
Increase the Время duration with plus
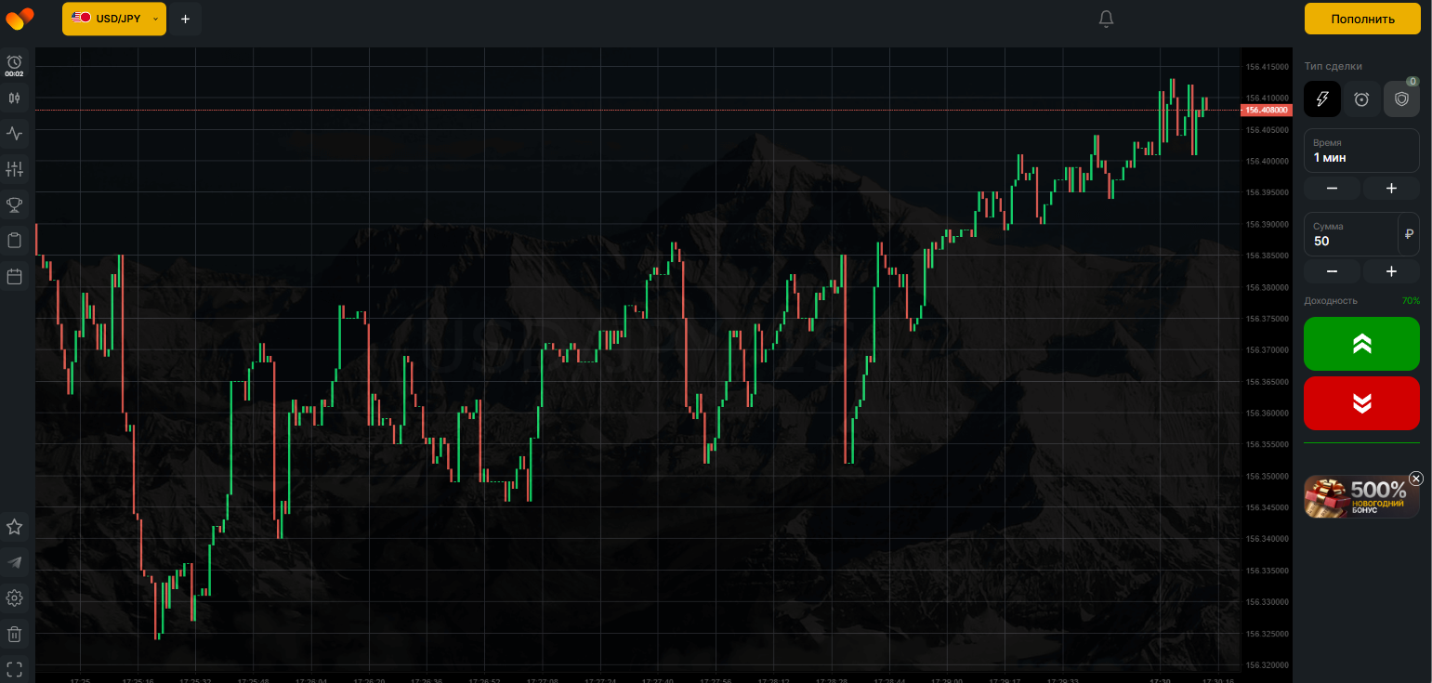click(x=1391, y=189)
